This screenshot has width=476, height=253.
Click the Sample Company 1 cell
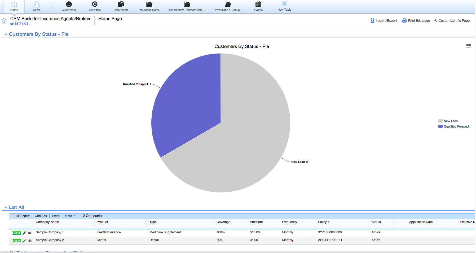50,232
